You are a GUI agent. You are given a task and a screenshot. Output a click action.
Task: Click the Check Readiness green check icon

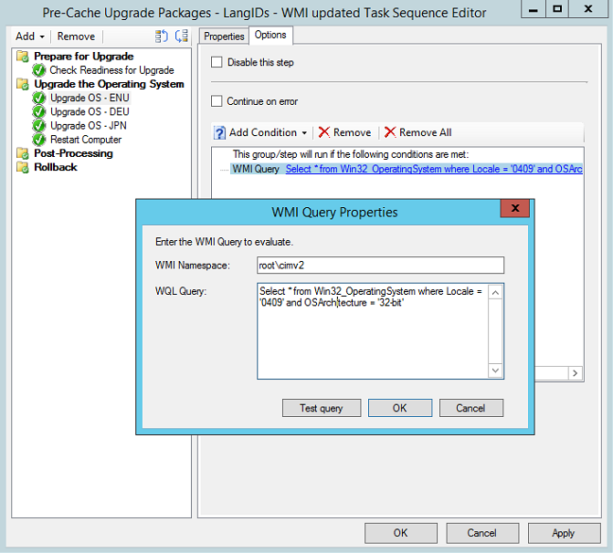click(x=39, y=70)
